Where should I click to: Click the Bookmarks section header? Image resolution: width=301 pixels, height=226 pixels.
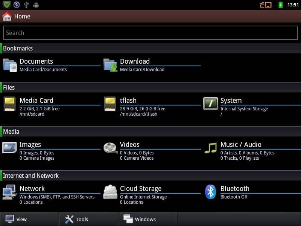[x=150, y=48]
